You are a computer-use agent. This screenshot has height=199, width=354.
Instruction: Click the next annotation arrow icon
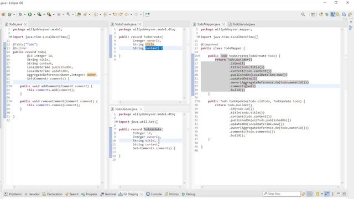pos(96,14)
